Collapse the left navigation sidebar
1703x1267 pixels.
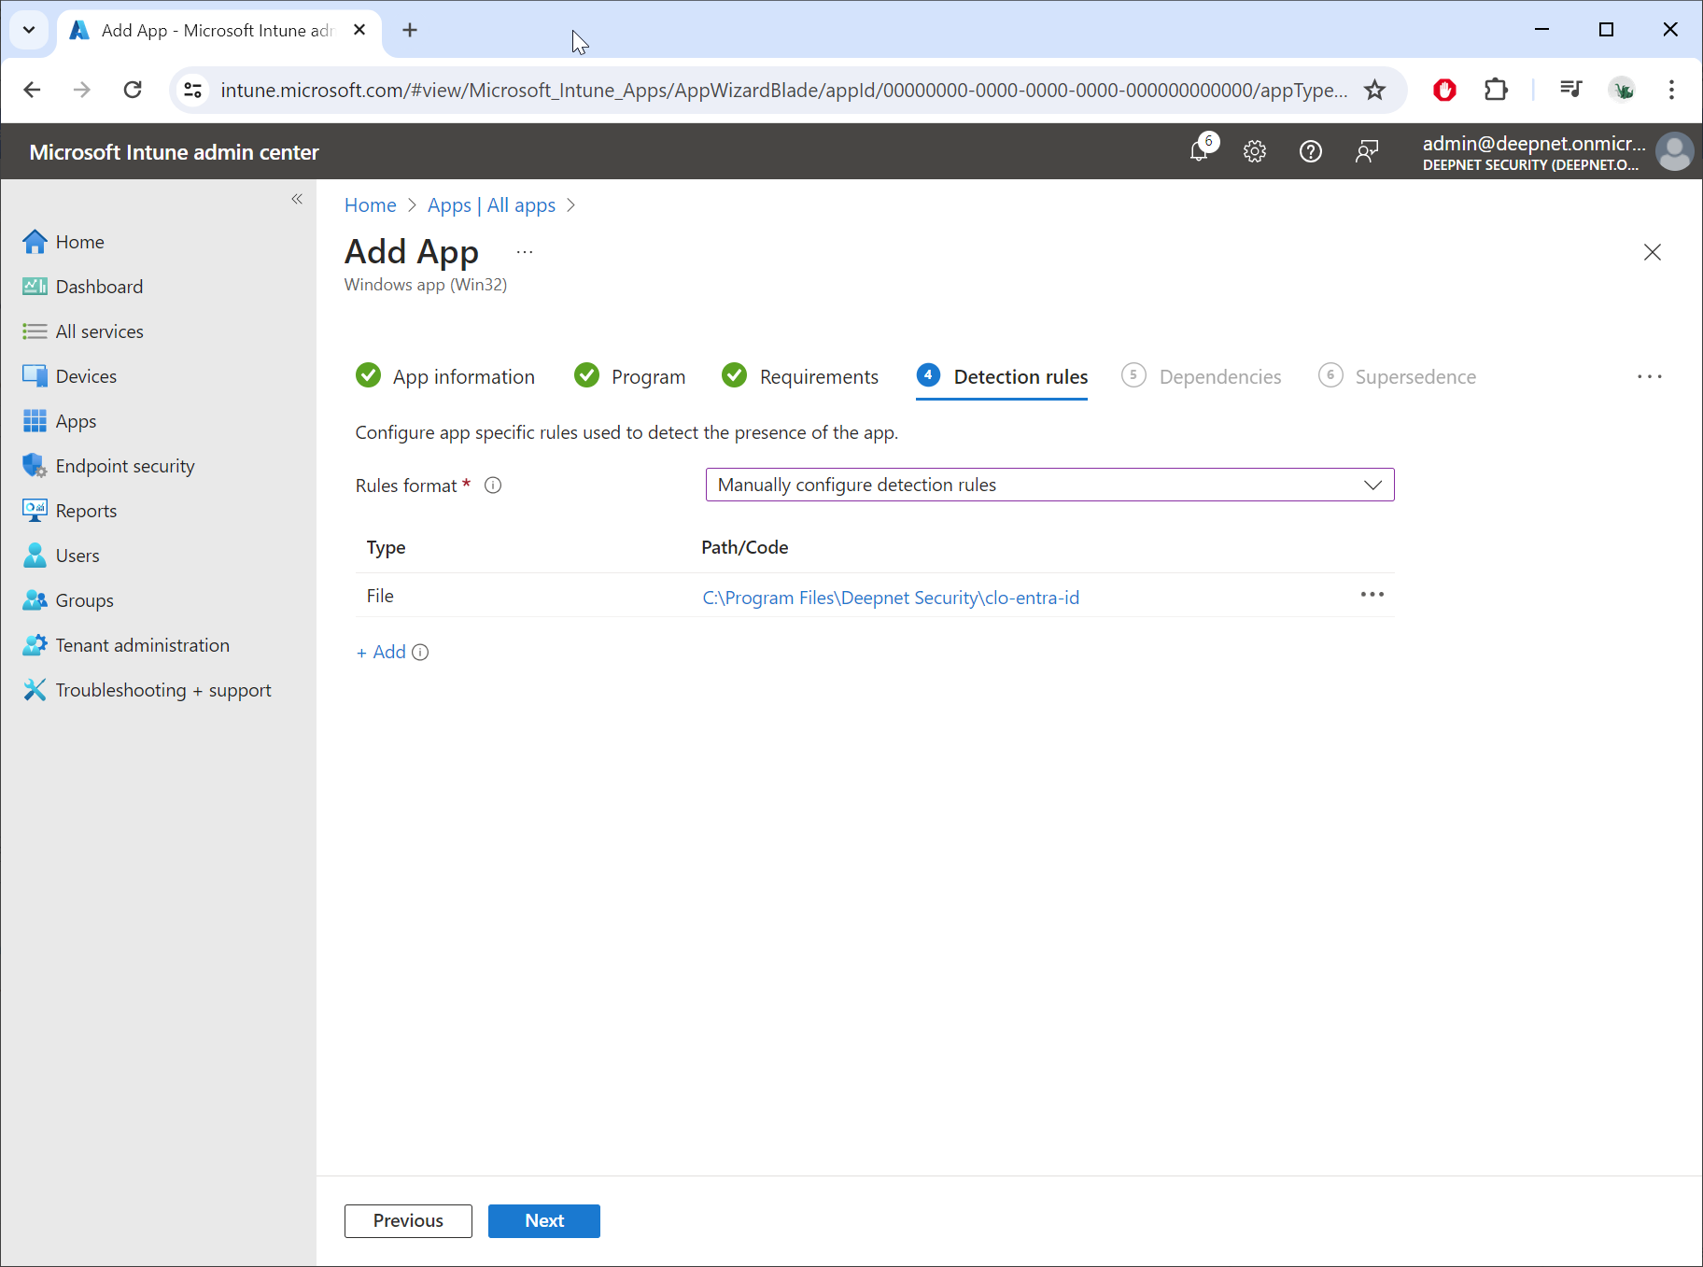coord(297,199)
